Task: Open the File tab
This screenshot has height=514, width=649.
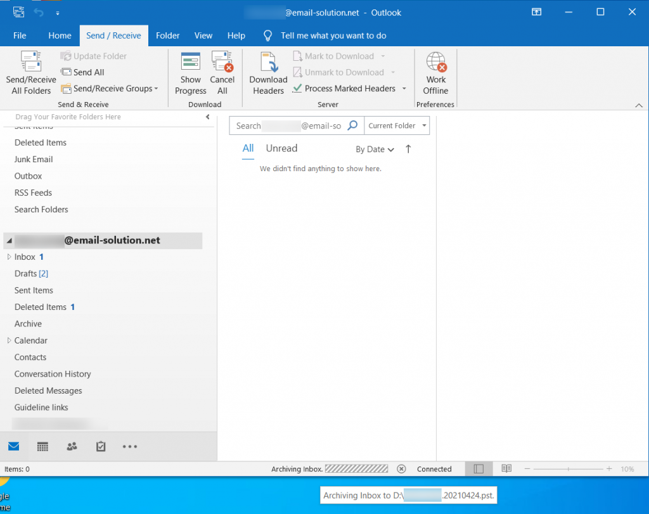Action: (x=20, y=35)
